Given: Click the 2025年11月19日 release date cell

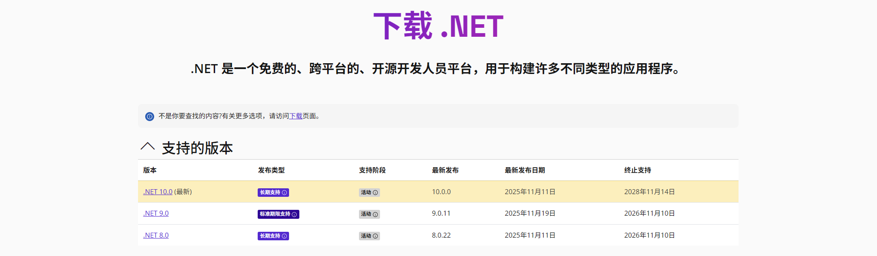Looking at the screenshot, I should point(530,213).
